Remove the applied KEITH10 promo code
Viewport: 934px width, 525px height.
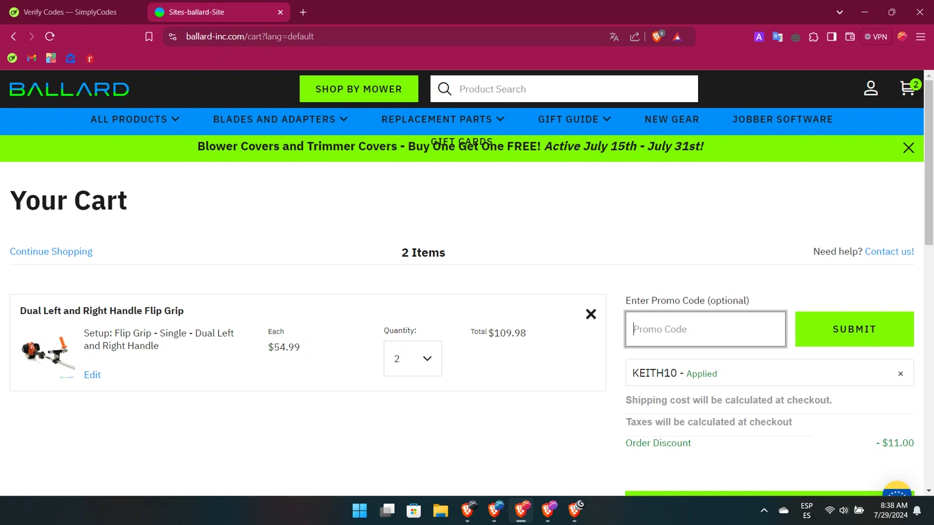(x=900, y=374)
